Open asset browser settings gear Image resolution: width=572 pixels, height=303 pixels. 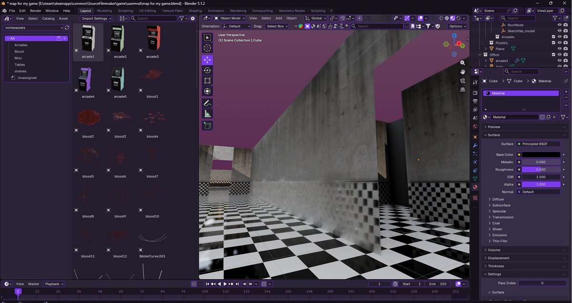[193, 19]
